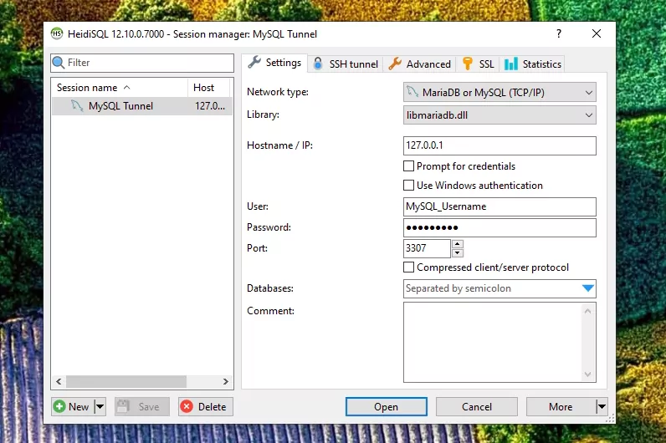The height and width of the screenshot is (443, 666).
Task: Click the Comment box scroll down arrow
Action: point(588,374)
